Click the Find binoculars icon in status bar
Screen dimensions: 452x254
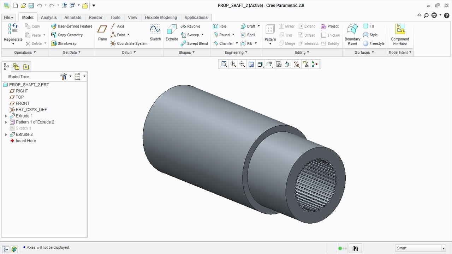coord(356,248)
